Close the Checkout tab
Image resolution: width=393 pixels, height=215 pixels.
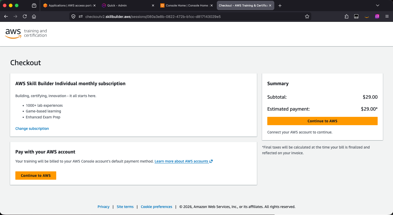tap(270, 5)
